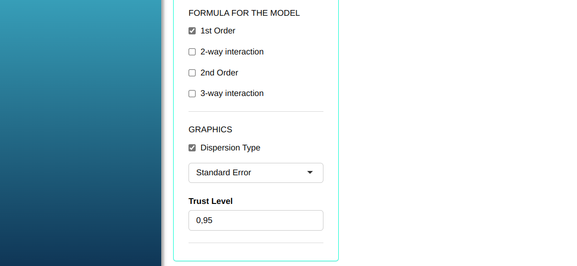Click the '3-way interaction' label text
Image resolution: width=577 pixels, height=266 pixels.
click(232, 94)
